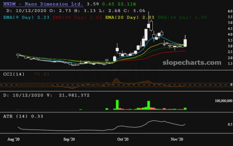233x146 pixels.
Task: Select the Aug '20 date axis label
Action: (13, 139)
